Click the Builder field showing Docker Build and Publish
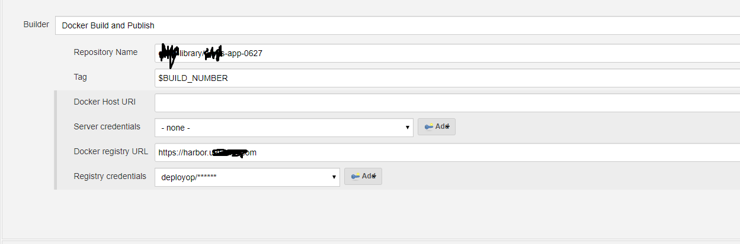The image size is (740, 244). (397, 25)
